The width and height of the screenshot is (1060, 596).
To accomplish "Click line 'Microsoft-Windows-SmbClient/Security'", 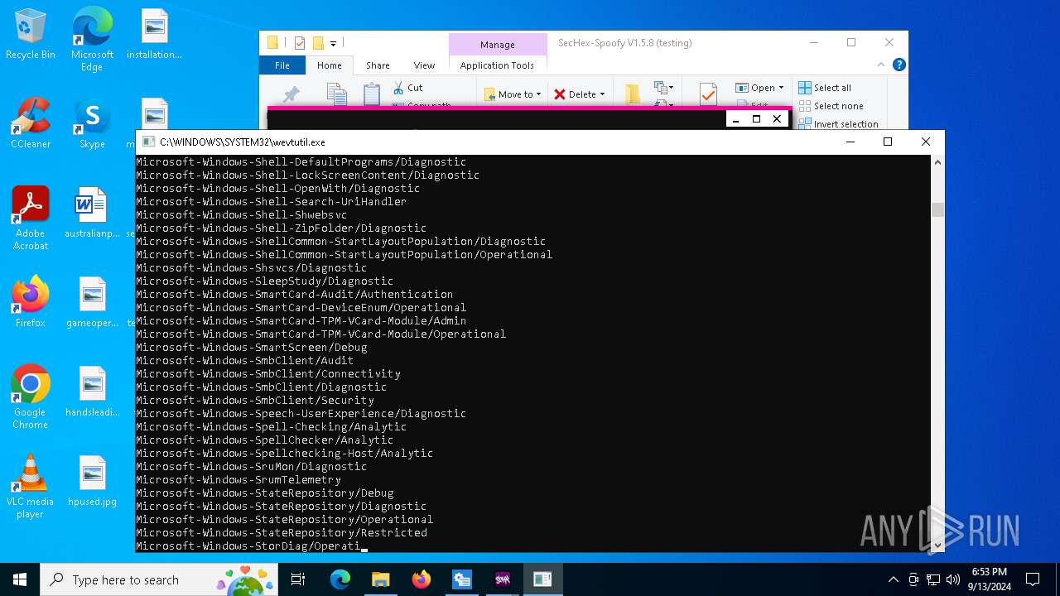I will click(255, 401).
